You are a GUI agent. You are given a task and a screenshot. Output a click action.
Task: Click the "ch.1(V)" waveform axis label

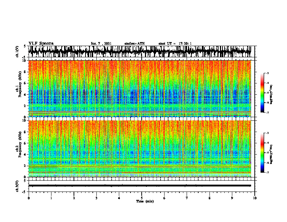click(17, 52)
